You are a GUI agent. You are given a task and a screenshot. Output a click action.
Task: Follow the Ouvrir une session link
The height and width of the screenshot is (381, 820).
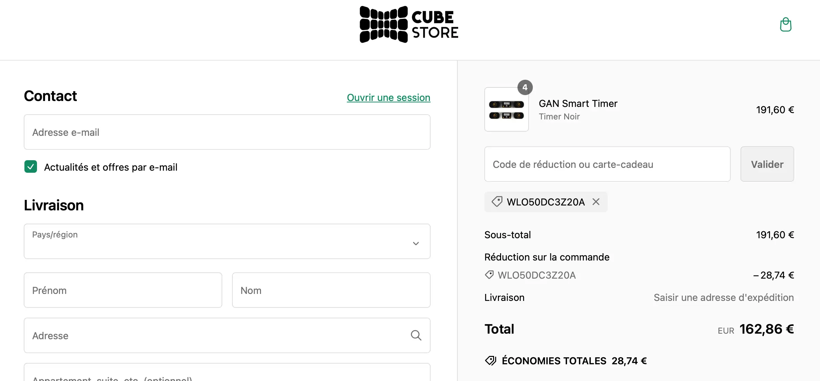[388, 98]
